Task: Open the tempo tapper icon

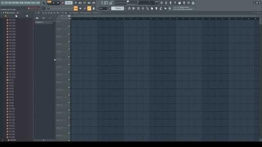Action: tap(161, 8)
